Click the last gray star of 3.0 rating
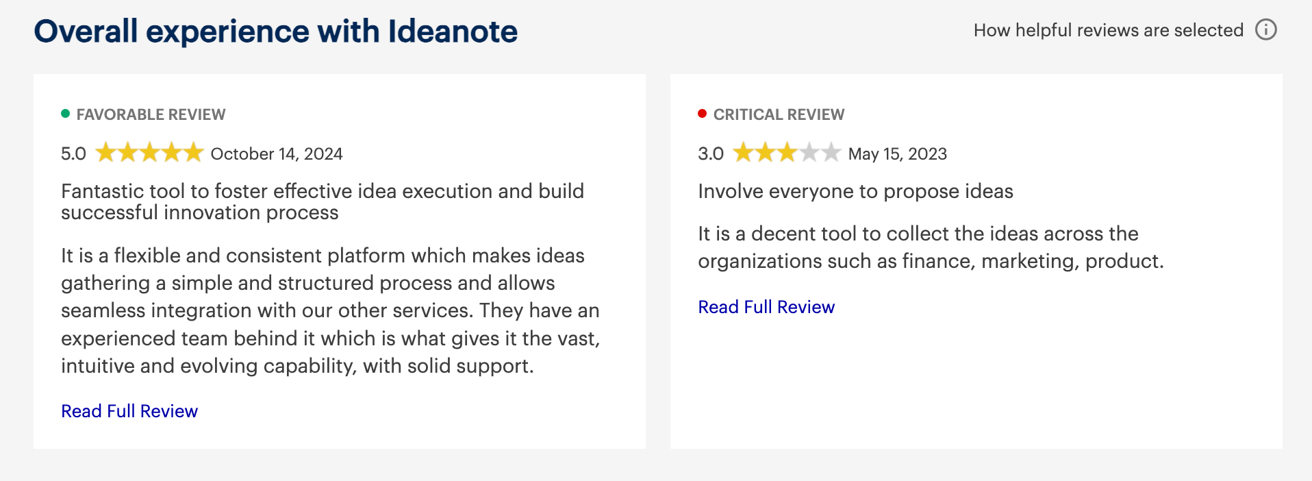1312x481 pixels. [831, 152]
